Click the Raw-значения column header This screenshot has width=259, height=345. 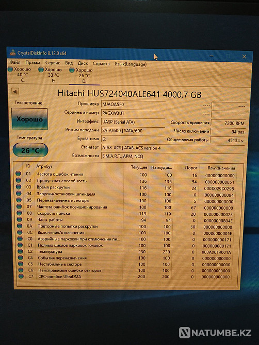click(x=221, y=168)
